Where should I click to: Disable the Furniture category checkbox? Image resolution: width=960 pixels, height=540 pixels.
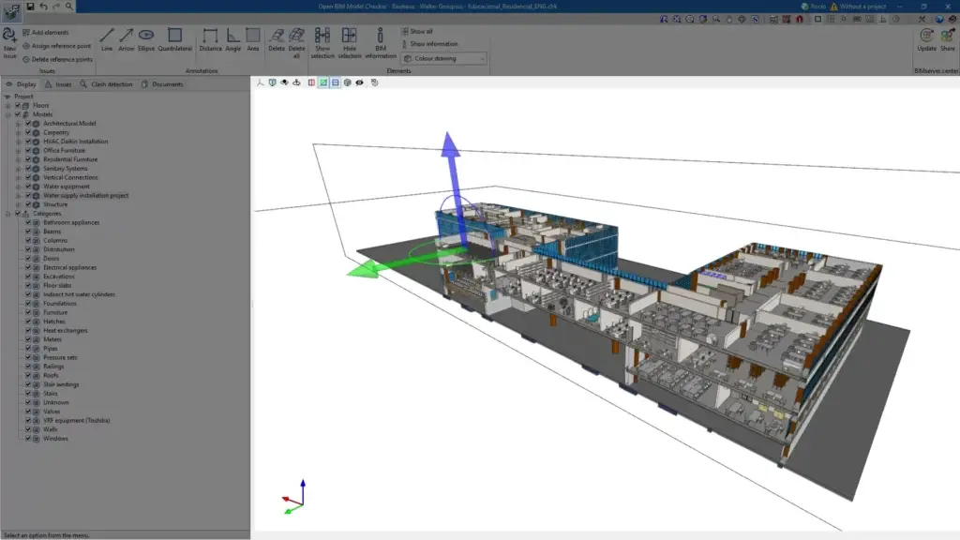pyautogui.click(x=28, y=312)
